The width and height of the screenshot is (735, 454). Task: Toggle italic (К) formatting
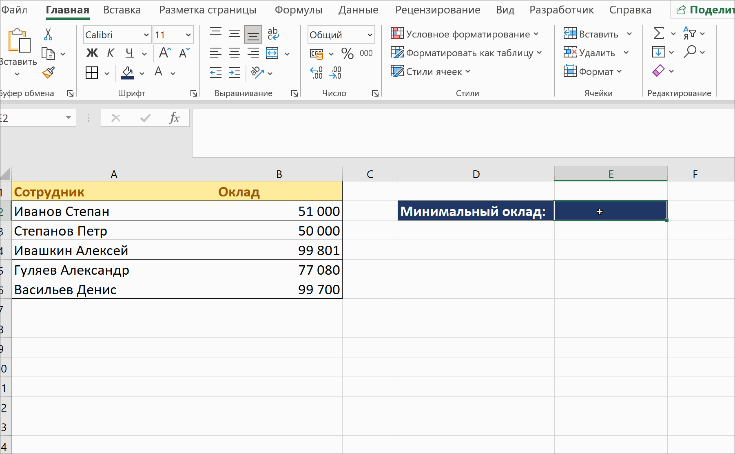click(111, 53)
